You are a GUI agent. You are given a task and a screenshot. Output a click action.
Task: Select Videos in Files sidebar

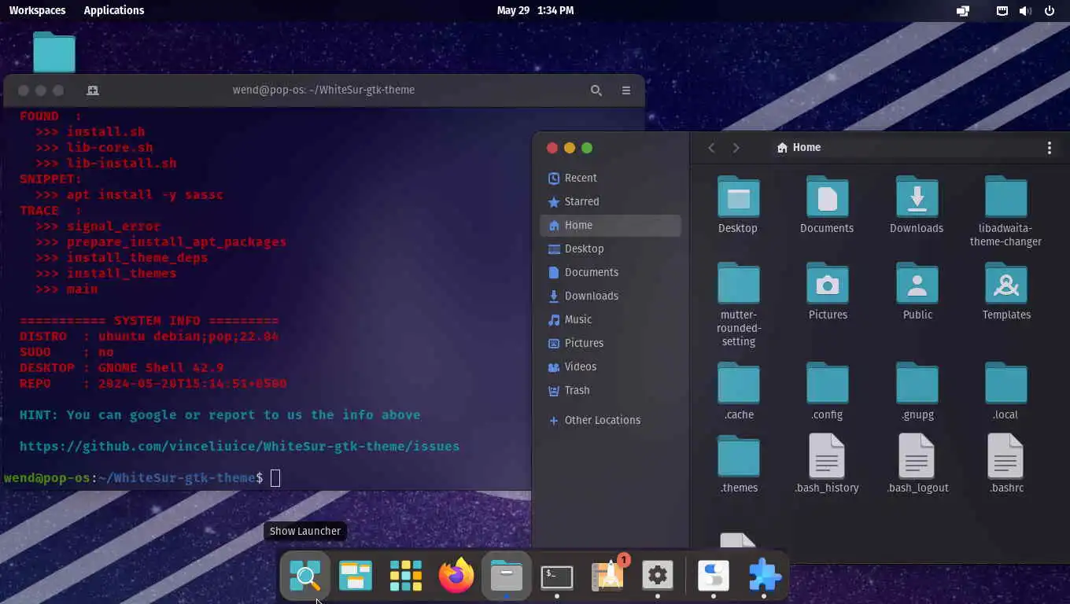(x=611, y=367)
